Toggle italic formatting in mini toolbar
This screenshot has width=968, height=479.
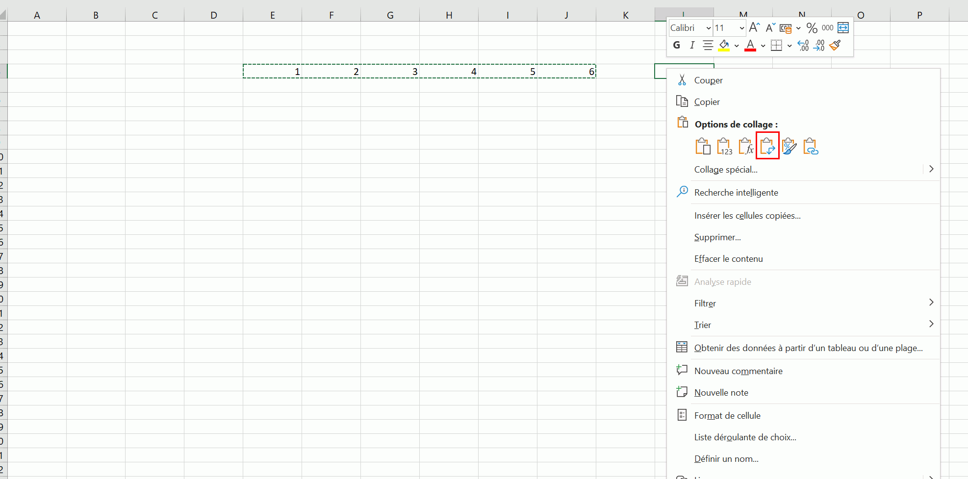(692, 46)
